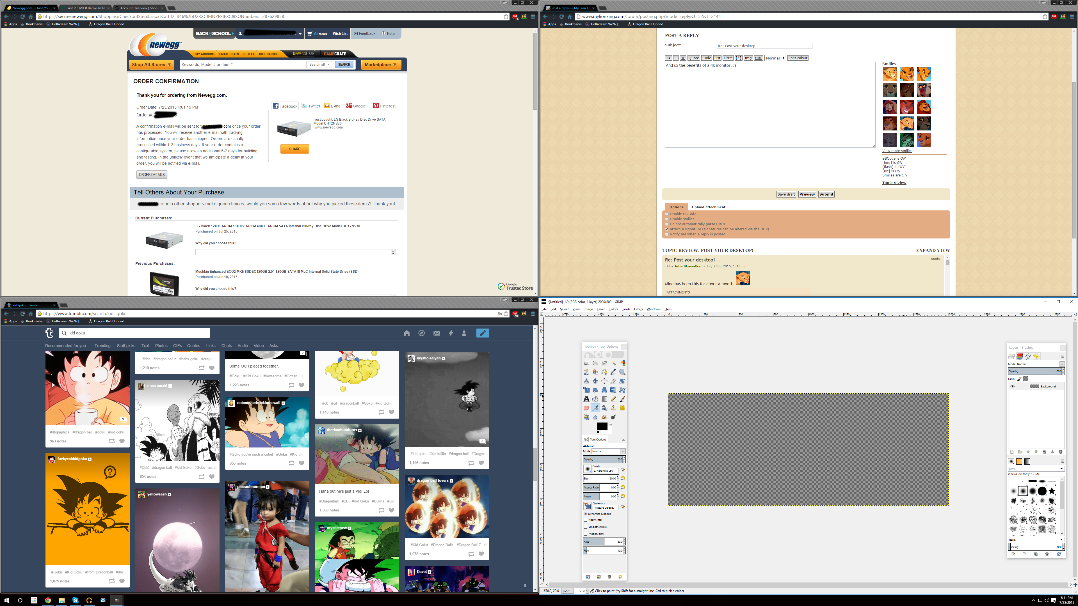Click the ORDER DETAILS button
The width and height of the screenshot is (1078, 606).
pos(152,175)
